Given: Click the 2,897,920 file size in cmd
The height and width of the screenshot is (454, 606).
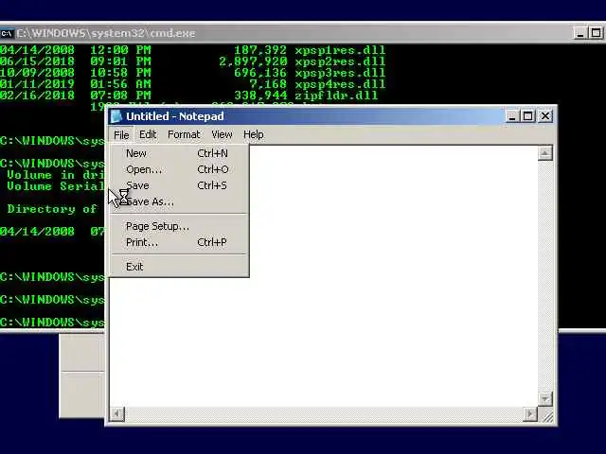Looking at the screenshot, I should 253,61.
